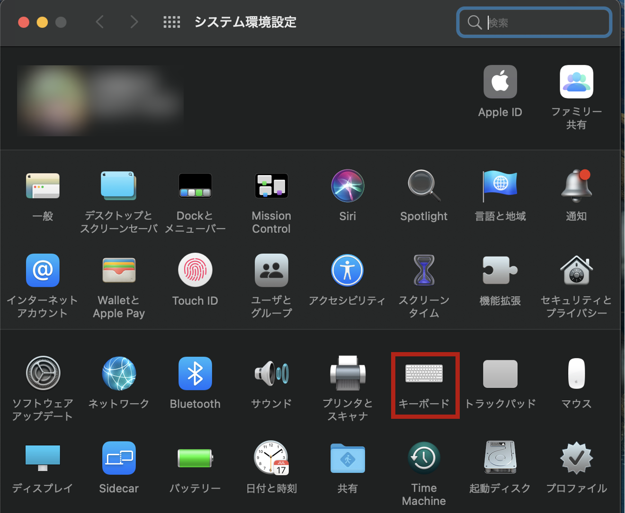Click the magnifier icon in search box

474,22
